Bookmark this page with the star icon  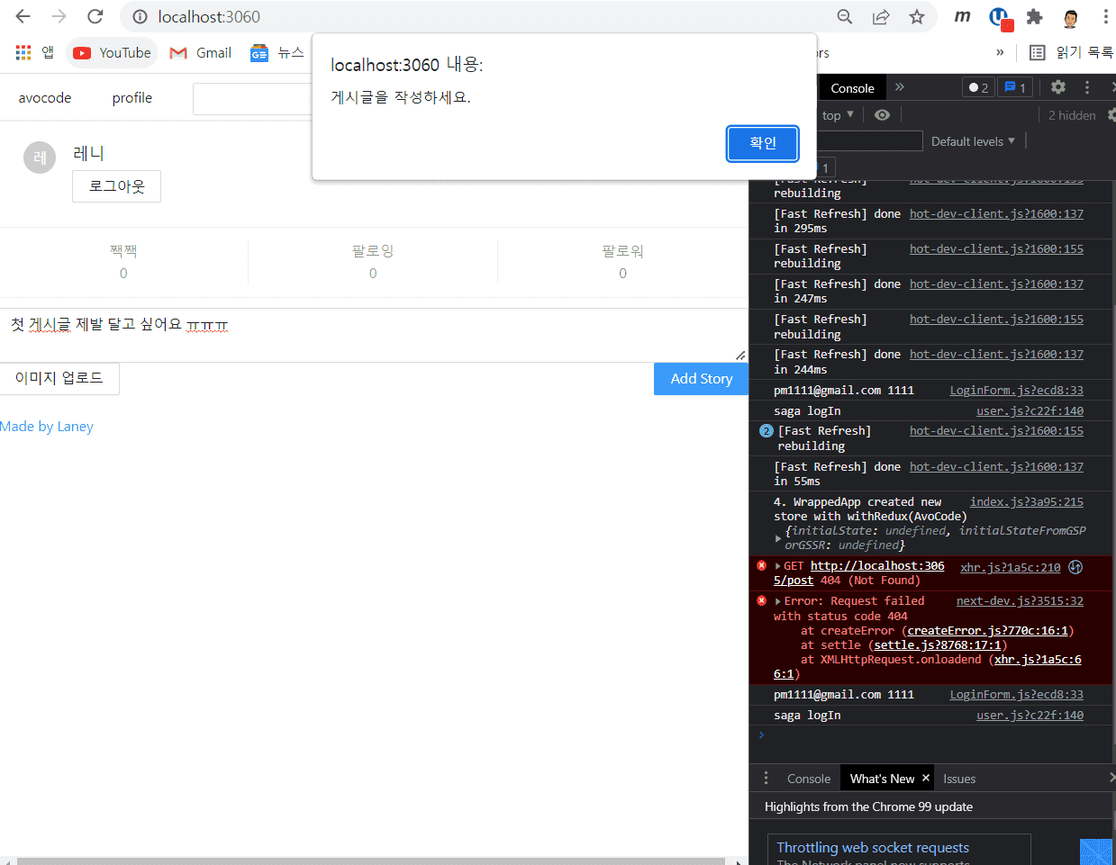(x=917, y=16)
